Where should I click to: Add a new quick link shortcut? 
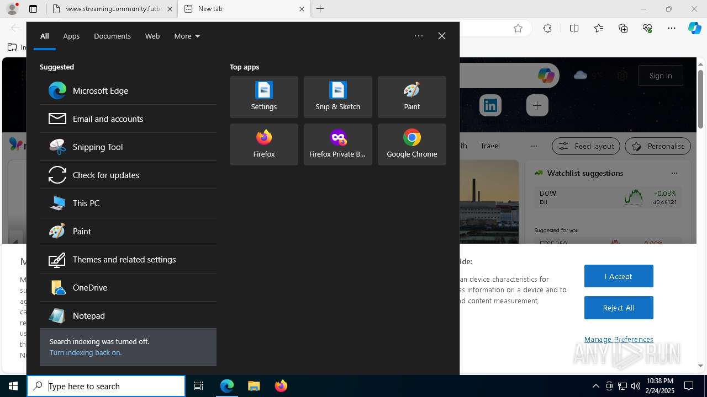537,105
